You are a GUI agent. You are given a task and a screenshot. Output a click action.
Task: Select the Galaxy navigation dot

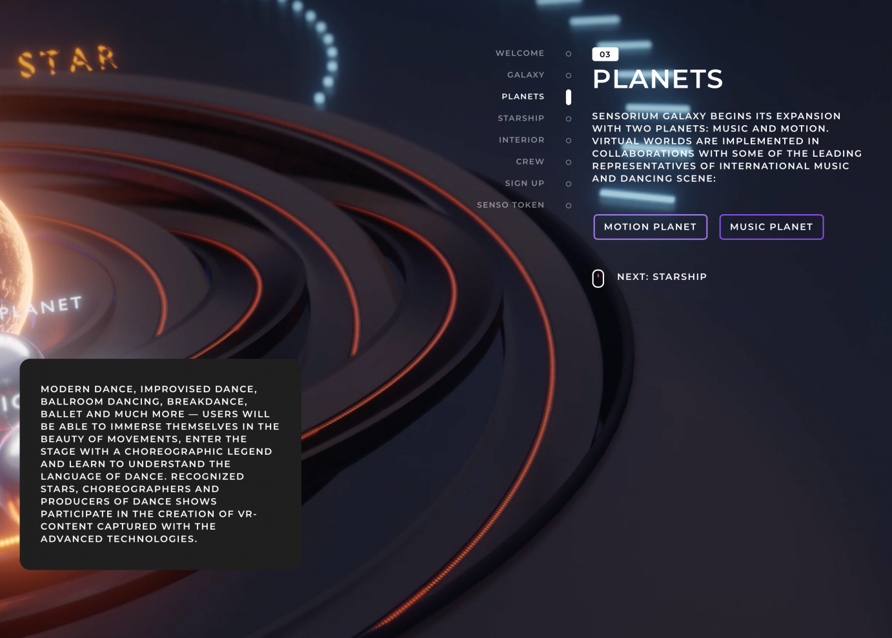568,75
